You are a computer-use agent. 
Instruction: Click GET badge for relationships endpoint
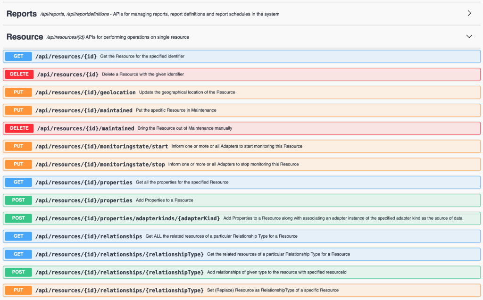(18, 236)
